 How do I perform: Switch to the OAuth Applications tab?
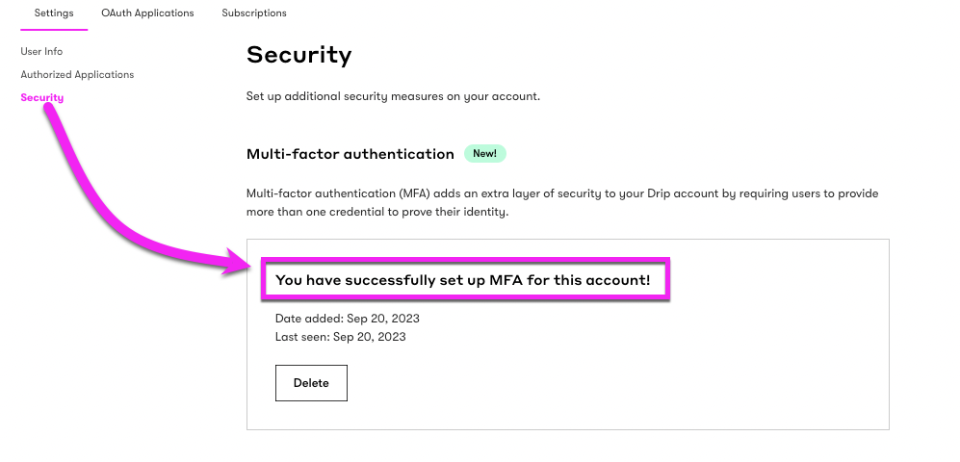pyautogui.click(x=147, y=13)
